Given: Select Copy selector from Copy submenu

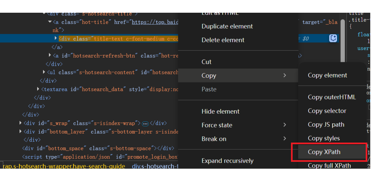Looking at the screenshot, I should pos(327,111).
